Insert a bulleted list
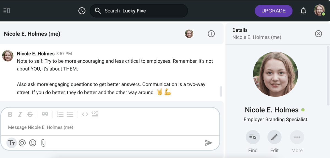This screenshot has width=330, height=158. coord(70,114)
